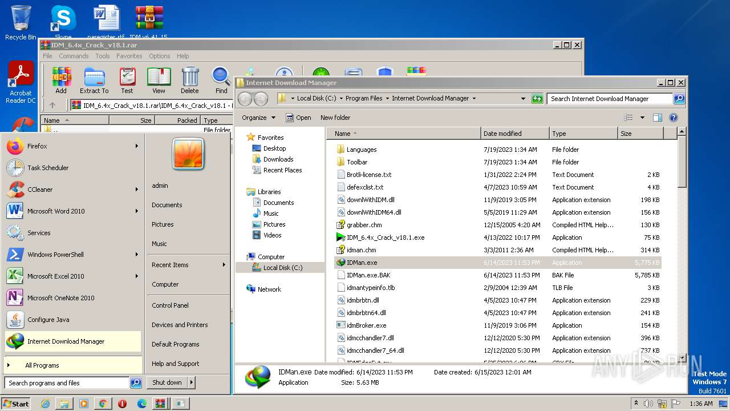Open the Help menu in WinRAR
This screenshot has width=730, height=411.
[x=182, y=56]
